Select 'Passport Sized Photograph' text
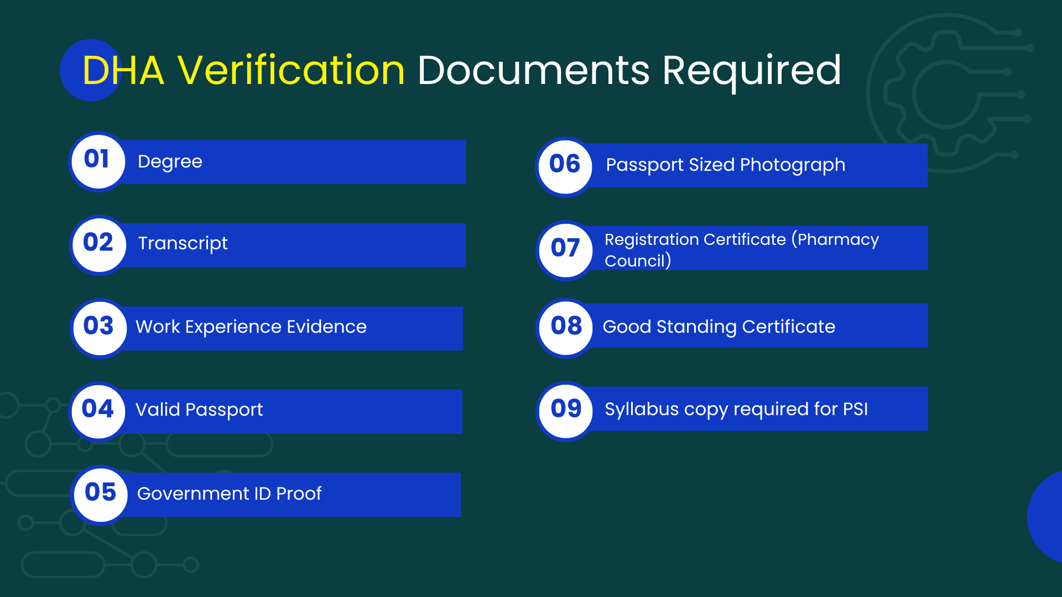This screenshot has height=597, width=1062. pyautogui.click(x=725, y=165)
